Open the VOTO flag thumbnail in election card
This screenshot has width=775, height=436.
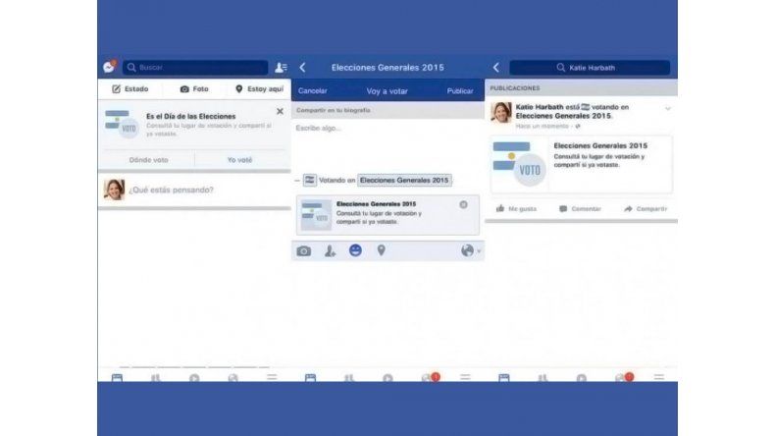click(x=122, y=124)
